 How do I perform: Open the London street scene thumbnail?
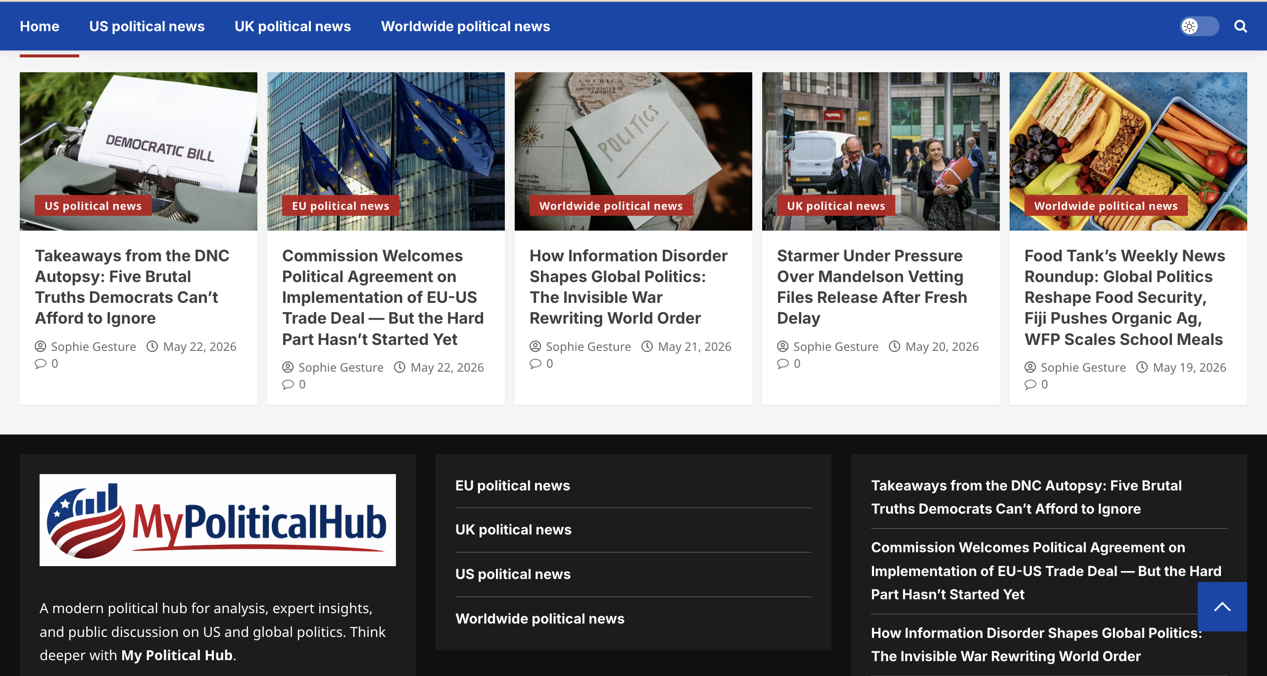pos(881,151)
